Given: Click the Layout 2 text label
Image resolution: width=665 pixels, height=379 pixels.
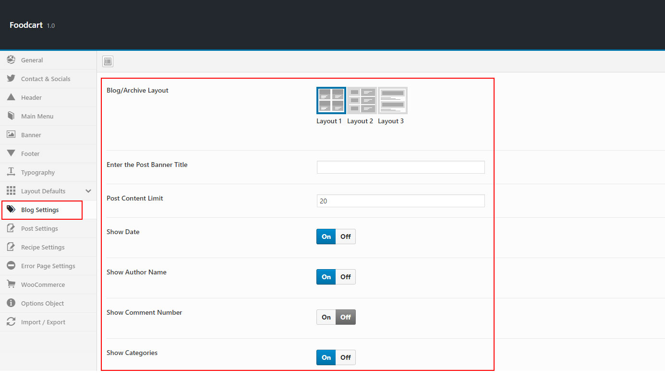Looking at the screenshot, I should click(x=360, y=121).
